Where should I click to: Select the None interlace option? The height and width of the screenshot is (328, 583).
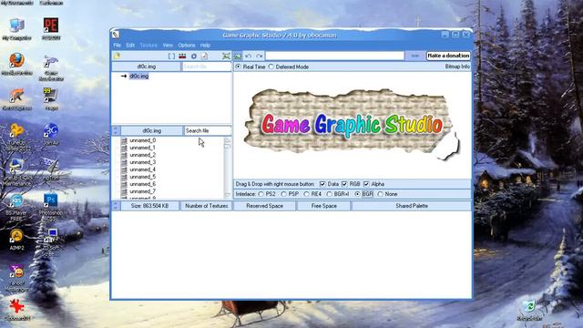(380, 194)
